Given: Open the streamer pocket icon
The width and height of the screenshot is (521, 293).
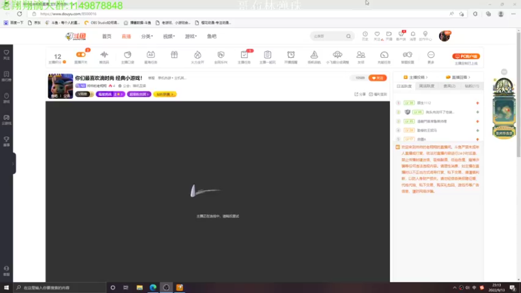Looking at the screenshot, I should tap(128, 55).
